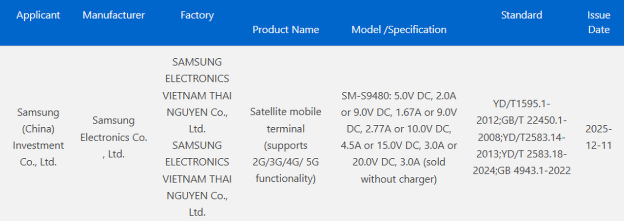The height and width of the screenshot is (221, 624).
Task: Click the Standard column header
Action: click(x=521, y=15)
